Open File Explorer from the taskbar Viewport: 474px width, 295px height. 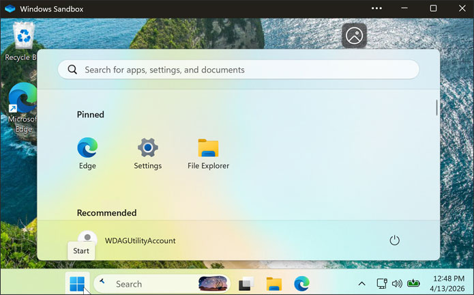click(x=274, y=284)
